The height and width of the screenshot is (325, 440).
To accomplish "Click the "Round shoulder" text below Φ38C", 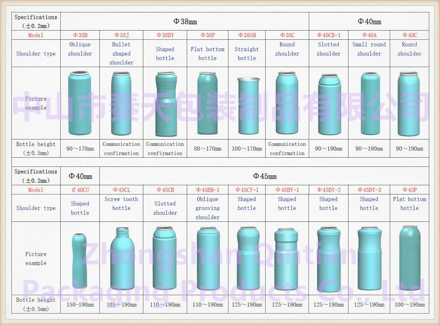I will [287, 49].
